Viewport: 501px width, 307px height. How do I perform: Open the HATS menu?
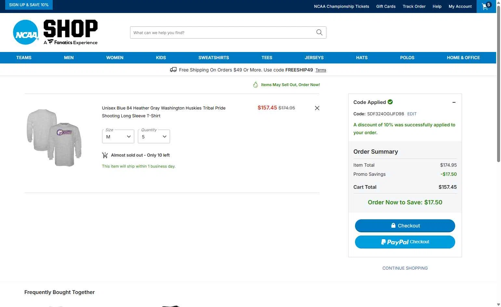tap(362, 58)
